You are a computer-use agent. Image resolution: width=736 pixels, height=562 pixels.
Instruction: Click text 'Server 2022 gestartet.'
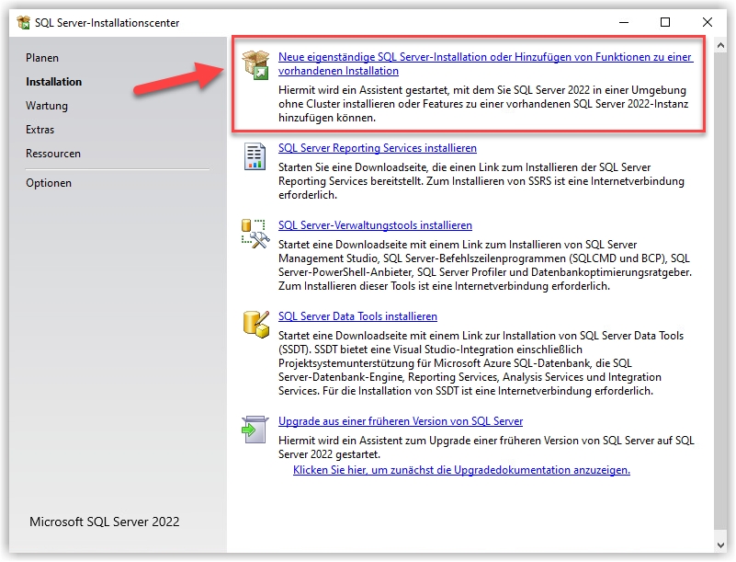click(329, 454)
